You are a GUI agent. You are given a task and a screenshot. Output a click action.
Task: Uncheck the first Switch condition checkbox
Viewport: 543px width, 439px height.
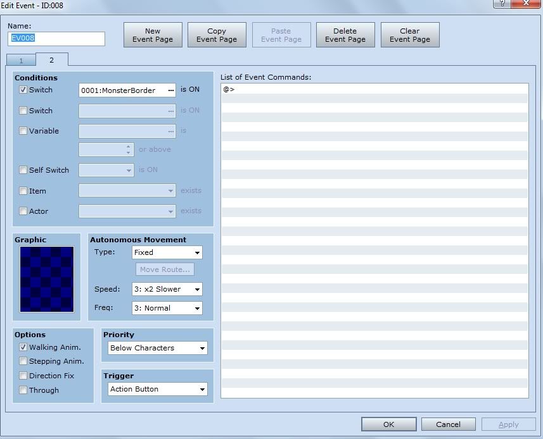23,90
